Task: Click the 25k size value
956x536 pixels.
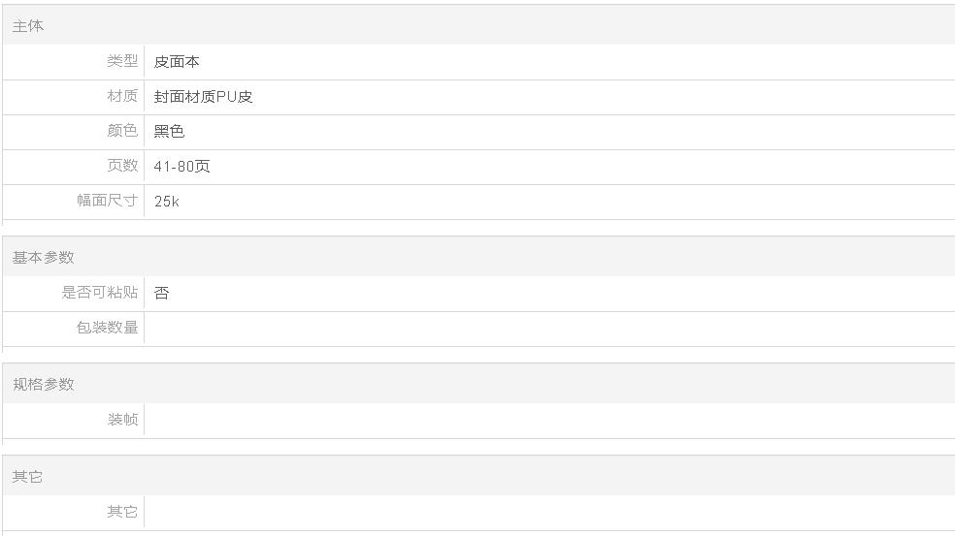Action: point(166,202)
